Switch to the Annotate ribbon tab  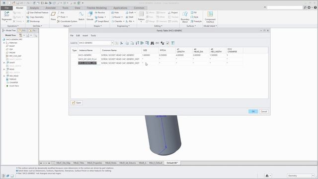pyautogui.click(x=51, y=8)
